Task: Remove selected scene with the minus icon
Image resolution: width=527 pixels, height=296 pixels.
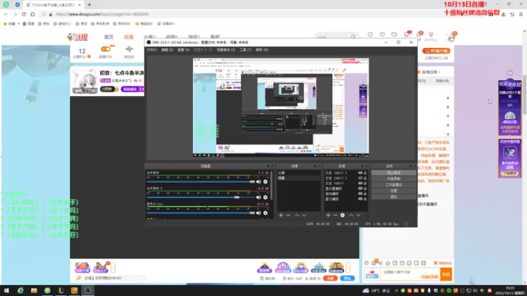Action: [x=288, y=215]
